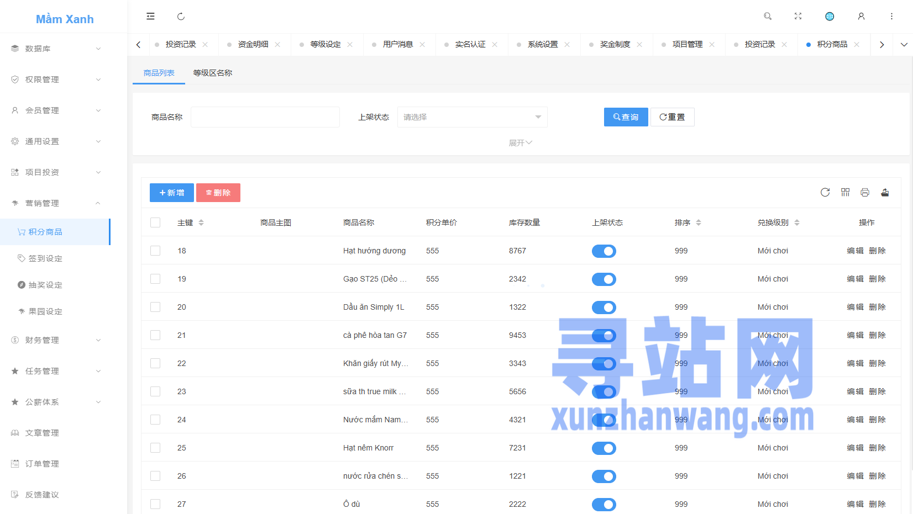Toggle fullscreen with the expand icon
The image size is (913, 514).
[x=798, y=17]
